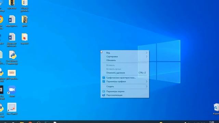This screenshot has height=123, width=219.
Task: Expand the Параметры графики submenu
Action: click(125, 81)
